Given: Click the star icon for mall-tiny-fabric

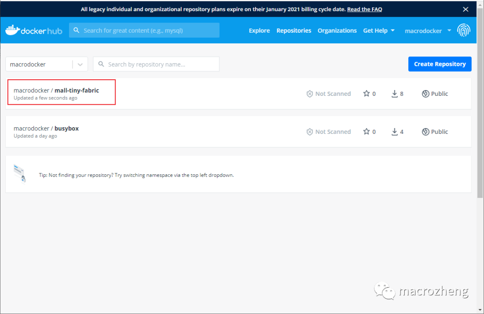Looking at the screenshot, I should click(367, 94).
